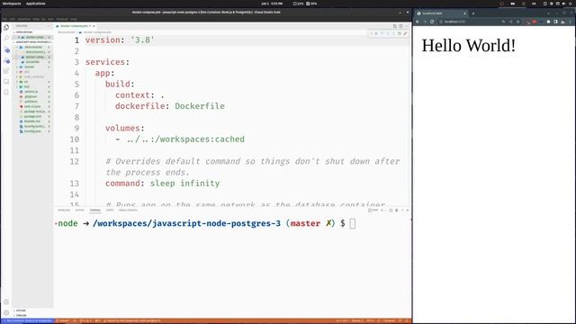The width and height of the screenshot is (576, 324).
Task: Close the docker-compose.yml editor tab
Action: tap(94, 26)
